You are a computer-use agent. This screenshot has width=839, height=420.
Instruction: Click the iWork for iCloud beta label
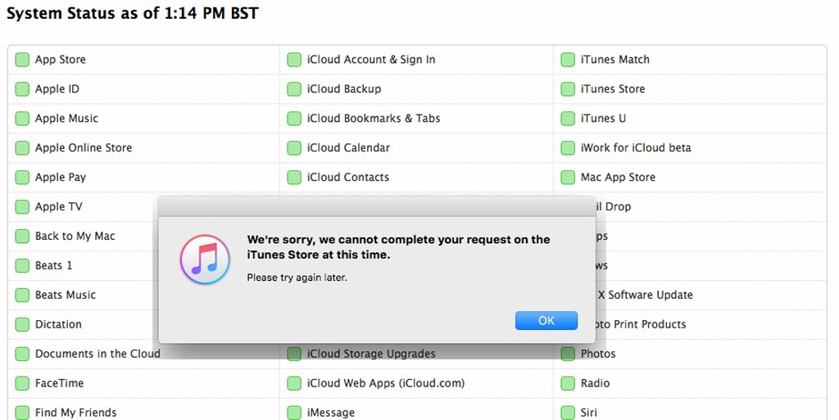coord(635,148)
